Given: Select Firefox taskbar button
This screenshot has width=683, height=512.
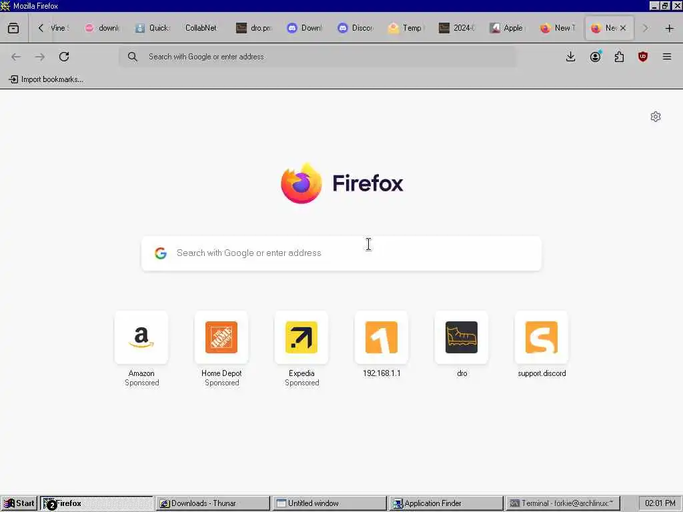Looking at the screenshot, I should pyautogui.click(x=97, y=503).
